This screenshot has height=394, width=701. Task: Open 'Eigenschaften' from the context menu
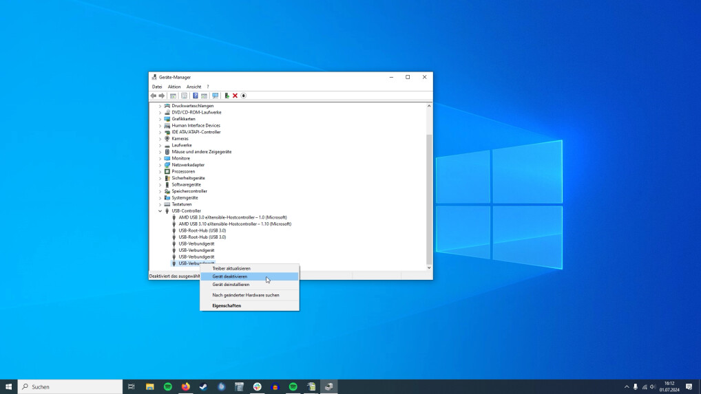(x=227, y=305)
